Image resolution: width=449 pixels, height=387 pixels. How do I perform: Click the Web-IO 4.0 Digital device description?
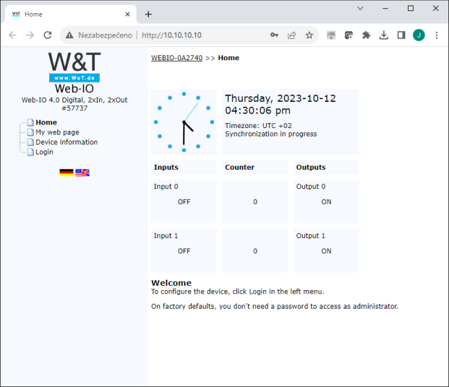(74, 100)
